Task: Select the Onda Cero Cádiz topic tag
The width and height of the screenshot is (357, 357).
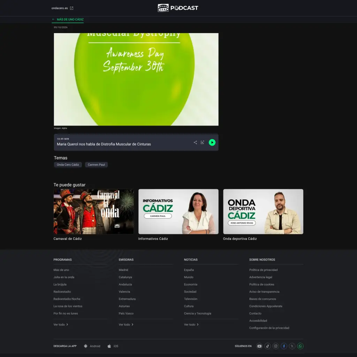Action: (68, 165)
